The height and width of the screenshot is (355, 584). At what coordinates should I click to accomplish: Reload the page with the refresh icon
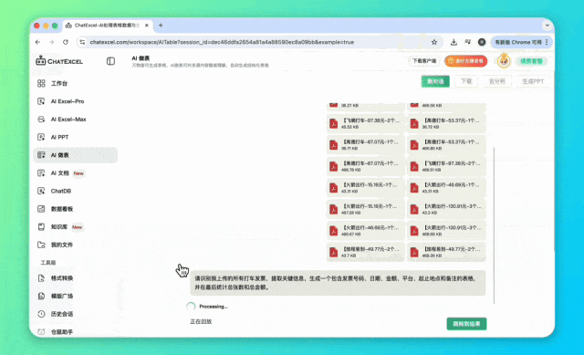coord(66,42)
